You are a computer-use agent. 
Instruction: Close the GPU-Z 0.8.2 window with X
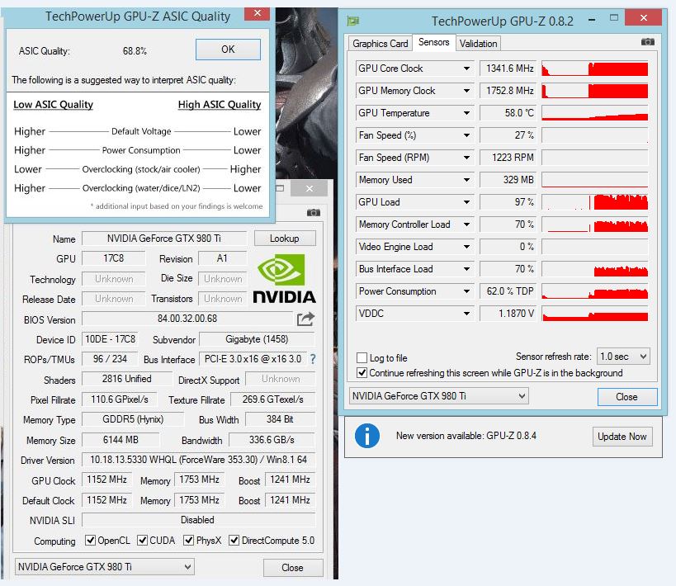pyautogui.click(x=643, y=17)
